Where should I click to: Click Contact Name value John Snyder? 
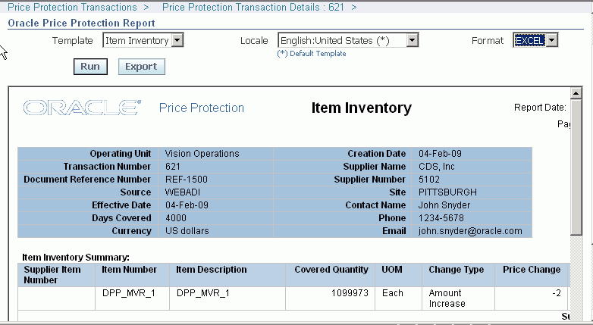[444, 205]
